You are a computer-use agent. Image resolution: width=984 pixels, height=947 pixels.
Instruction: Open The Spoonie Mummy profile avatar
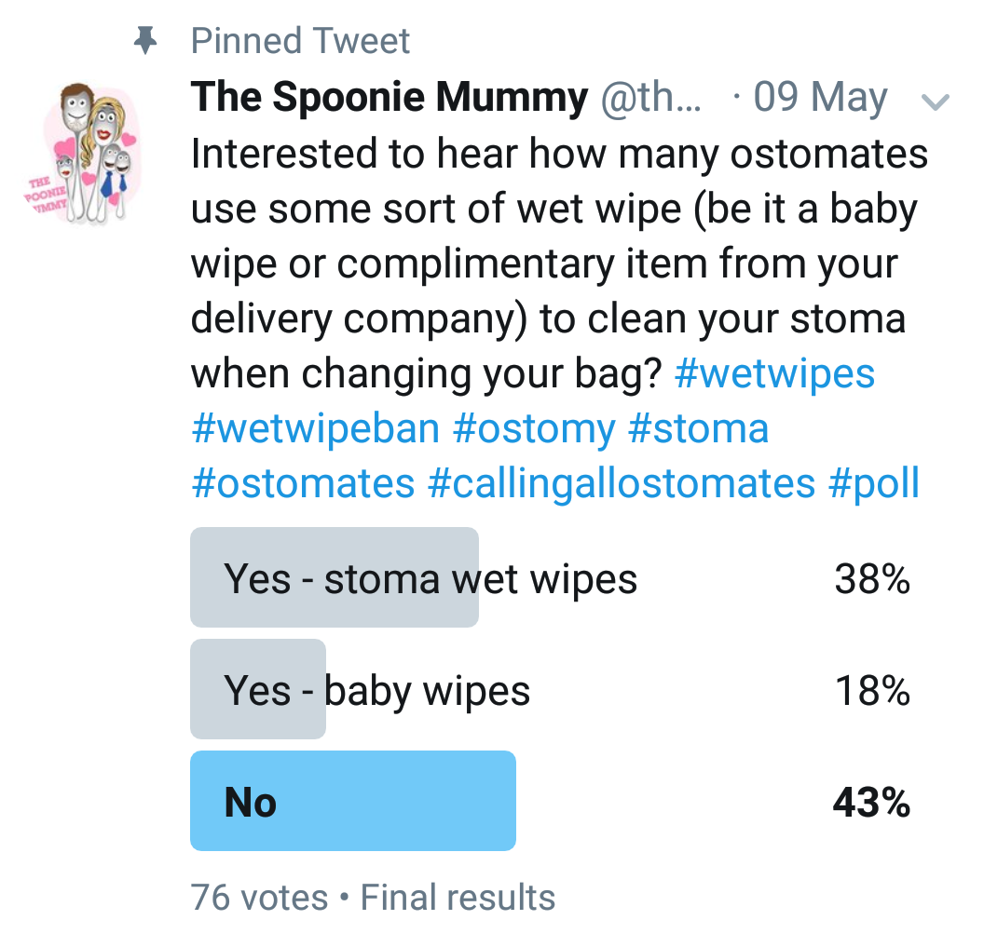(83, 154)
